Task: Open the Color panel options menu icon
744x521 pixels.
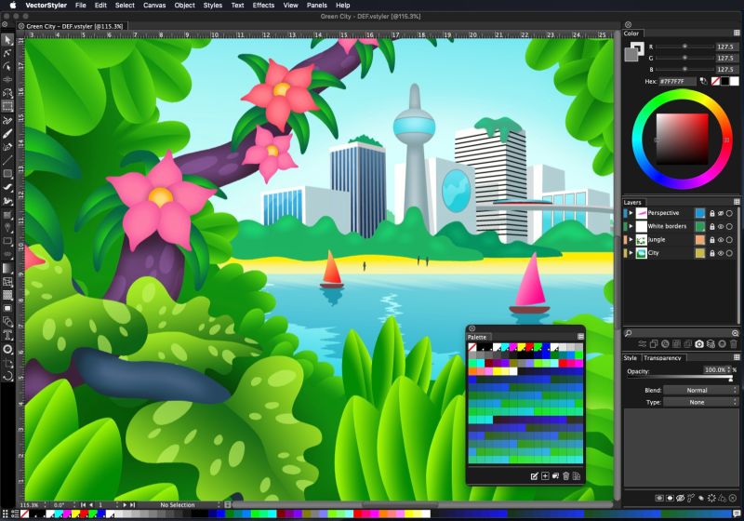Action: click(737, 33)
